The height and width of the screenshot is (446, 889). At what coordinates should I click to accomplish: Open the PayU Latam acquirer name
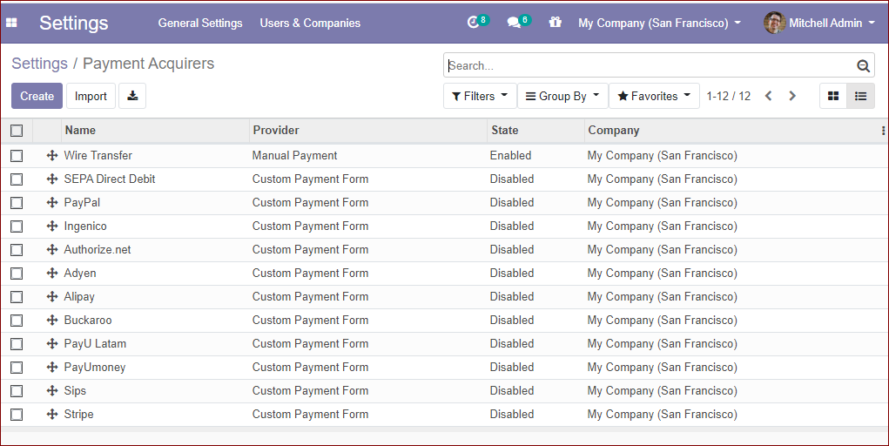95,344
